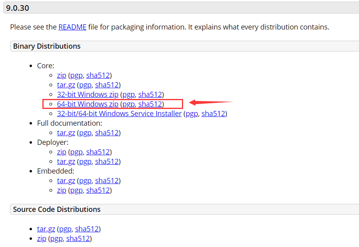Open sha512 for Deployer tar.gz
This screenshot has height=247, width=359.
pyautogui.click(x=107, y=162)
